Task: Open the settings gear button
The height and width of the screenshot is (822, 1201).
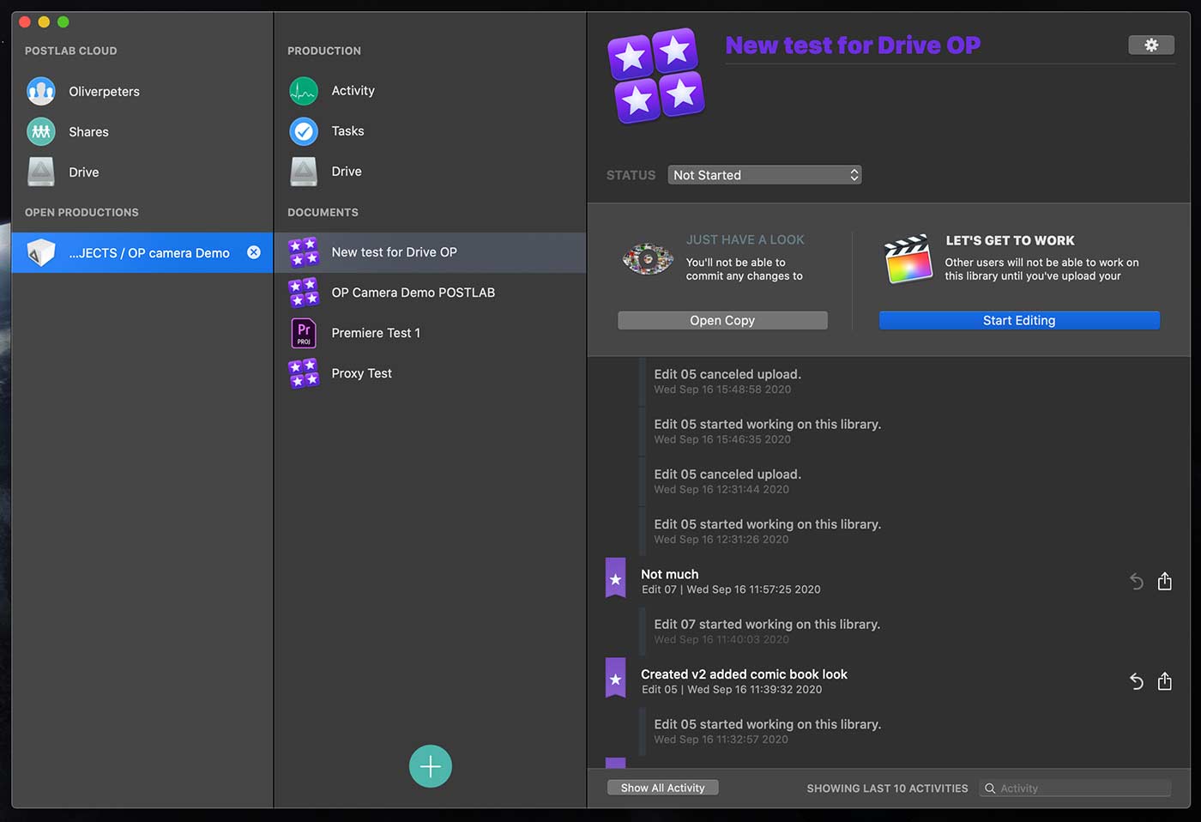Action: pyautogui.click(x=1151, y=45)
